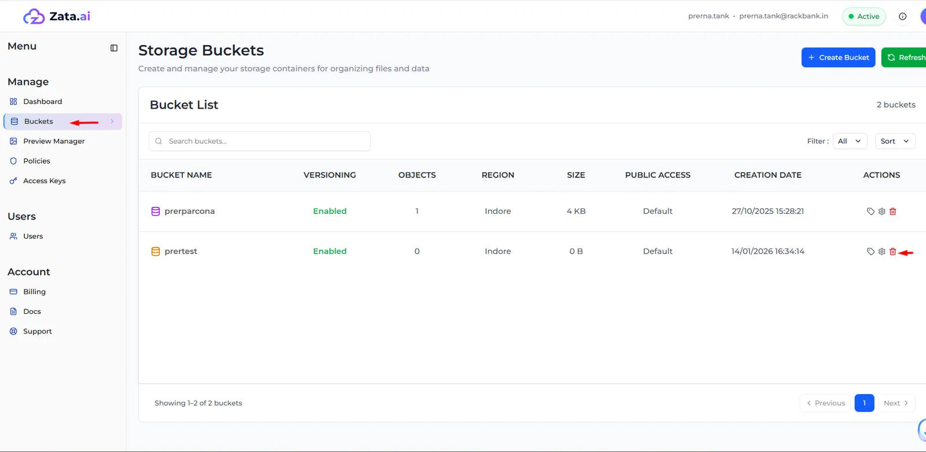Select page 1 in pagination
The height and width of the screenshot is (452, 926).
tap(864, 403)
